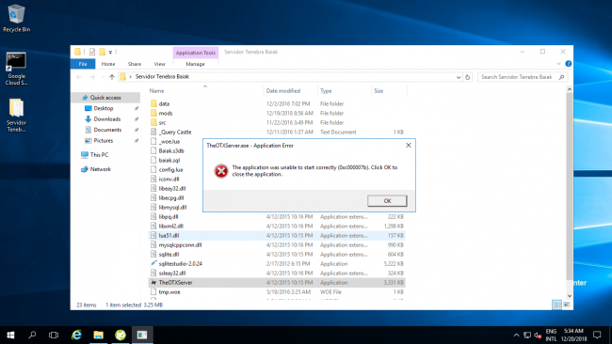Expand the ribbon with the chevron arrow
The height and width of the screenshot is (344, 612).
pyautogui.click(x=558, y=64)
